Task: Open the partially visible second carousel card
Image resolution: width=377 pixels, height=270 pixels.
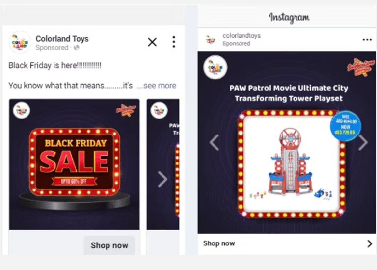Action: point(163,164)
